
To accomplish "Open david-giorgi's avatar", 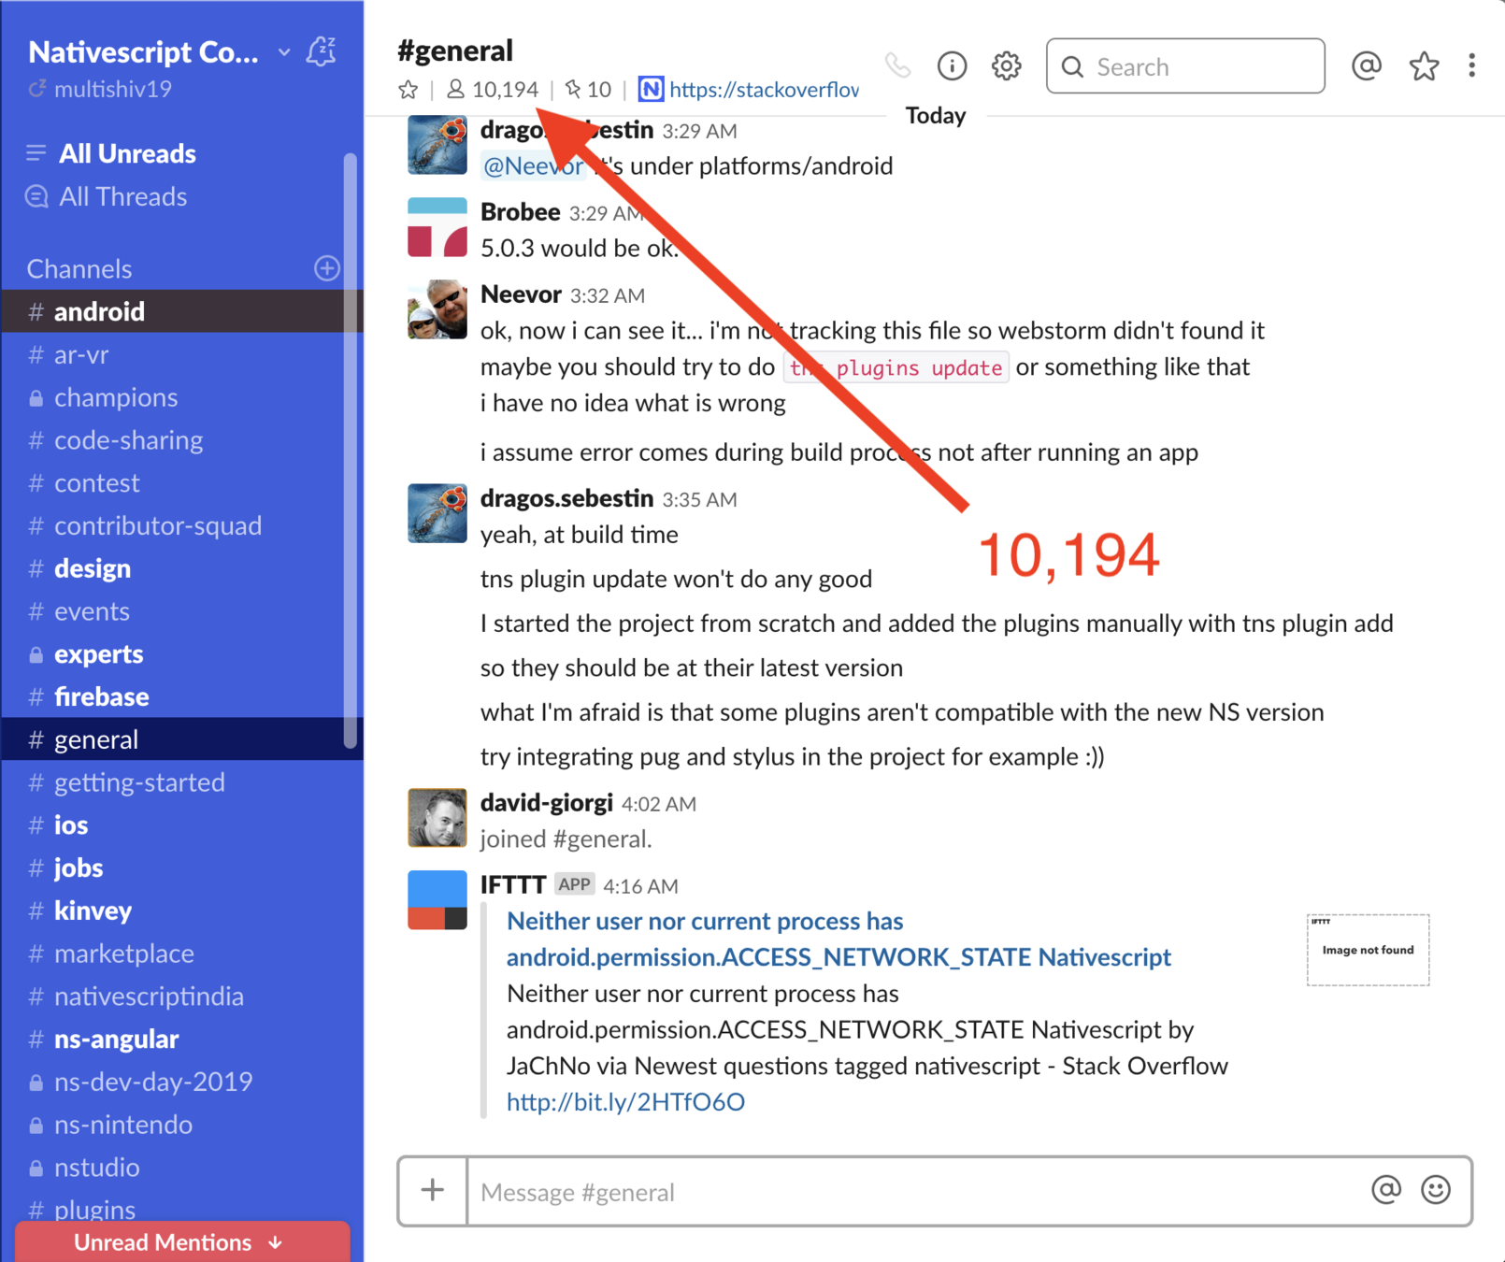I will pos(437,818).
